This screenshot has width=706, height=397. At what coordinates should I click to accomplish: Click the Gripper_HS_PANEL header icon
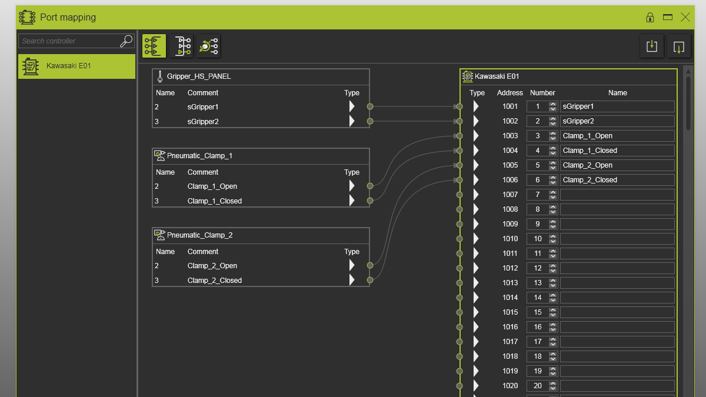click(159, 76)
